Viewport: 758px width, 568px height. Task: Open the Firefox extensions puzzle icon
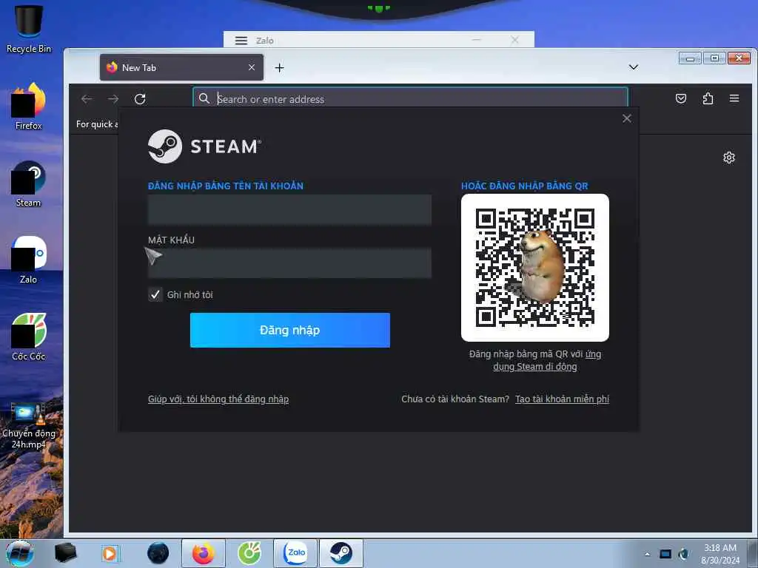708,98
